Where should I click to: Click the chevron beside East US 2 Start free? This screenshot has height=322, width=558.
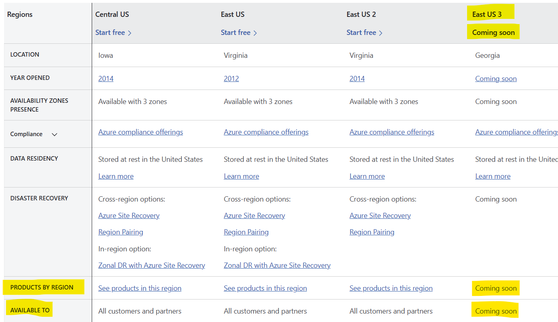(381, 33)
